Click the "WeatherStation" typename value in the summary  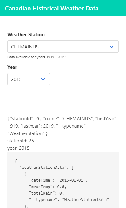(26, 133)
